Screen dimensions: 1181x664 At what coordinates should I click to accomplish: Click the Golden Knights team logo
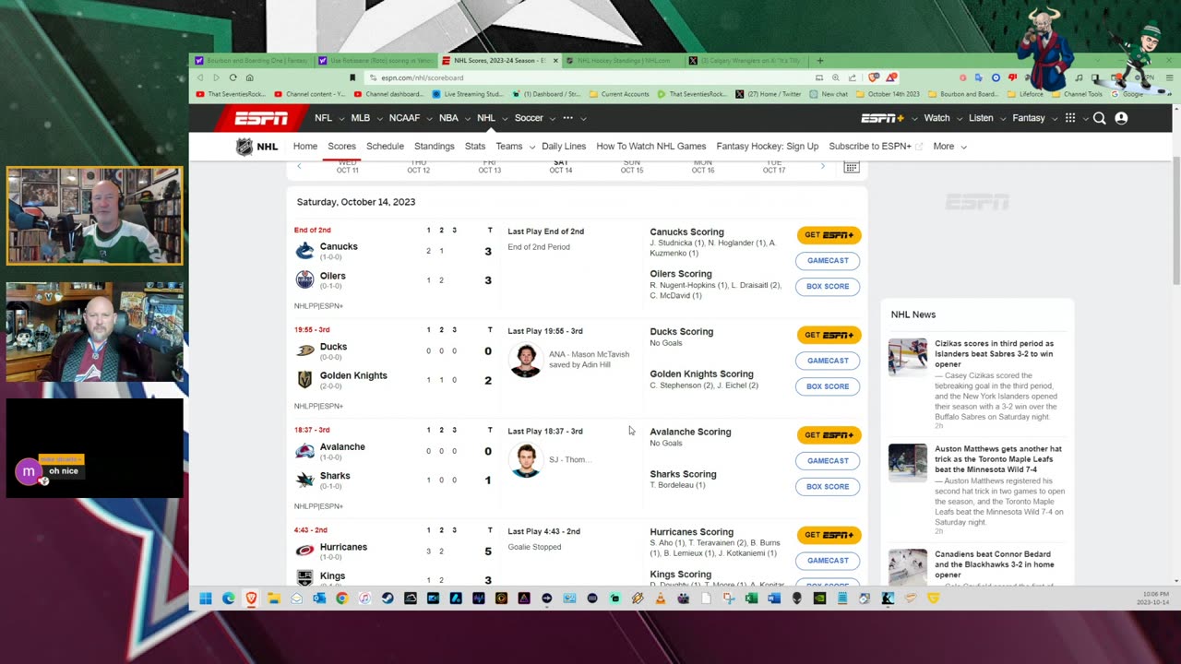(x=304, y=379)
